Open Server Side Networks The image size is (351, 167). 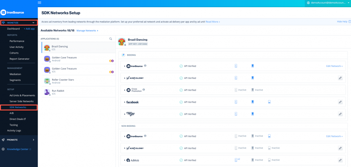22,101
